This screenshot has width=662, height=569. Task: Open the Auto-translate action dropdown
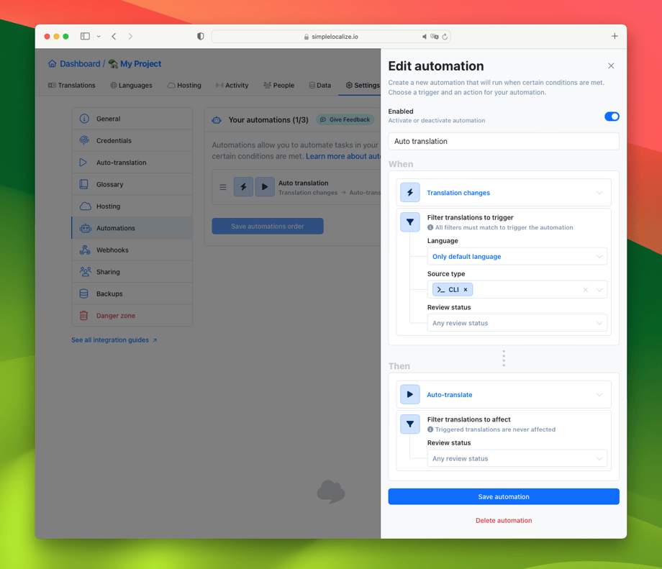click(x=503, y=395)
